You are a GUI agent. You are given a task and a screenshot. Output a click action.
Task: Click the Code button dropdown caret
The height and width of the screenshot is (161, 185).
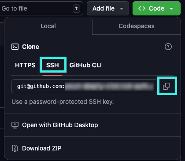point(171,9)
